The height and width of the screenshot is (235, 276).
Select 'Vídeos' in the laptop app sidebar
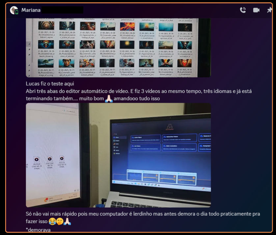pyautogui.click(x=118, y=137)
